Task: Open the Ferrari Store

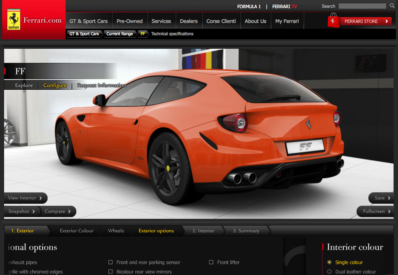Action: (x=360, y=21)
